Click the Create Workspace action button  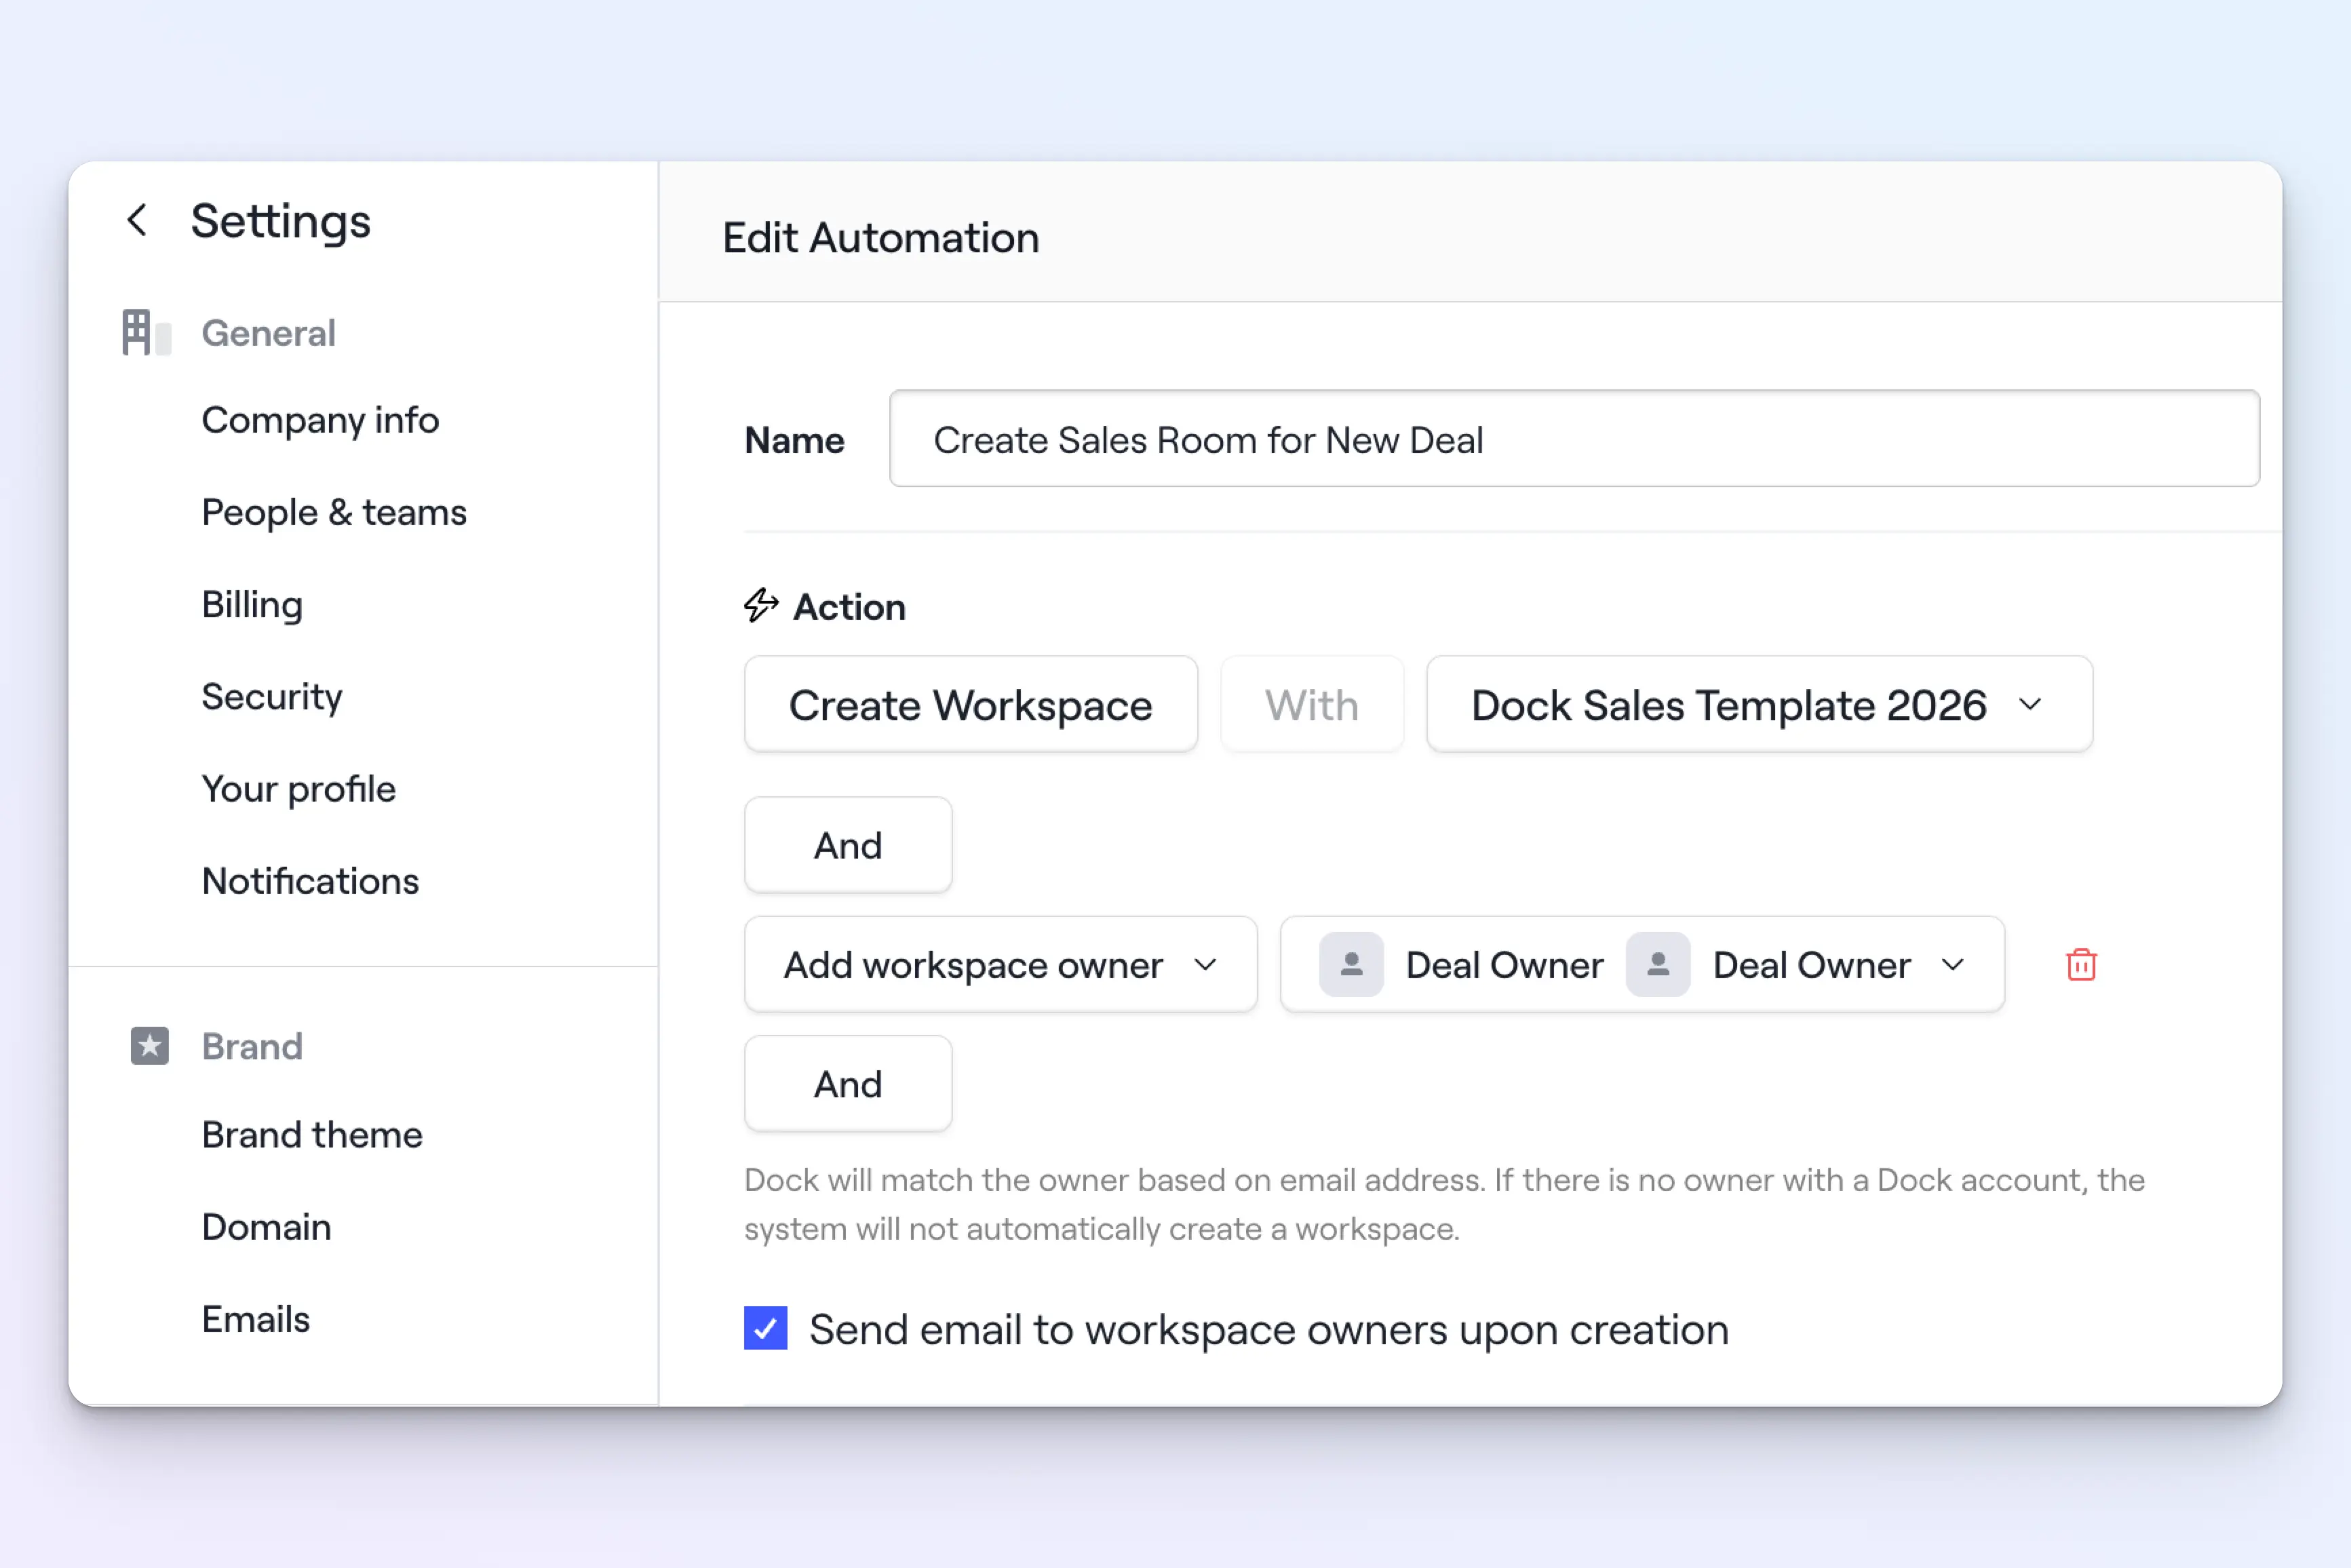pos(970,705)
